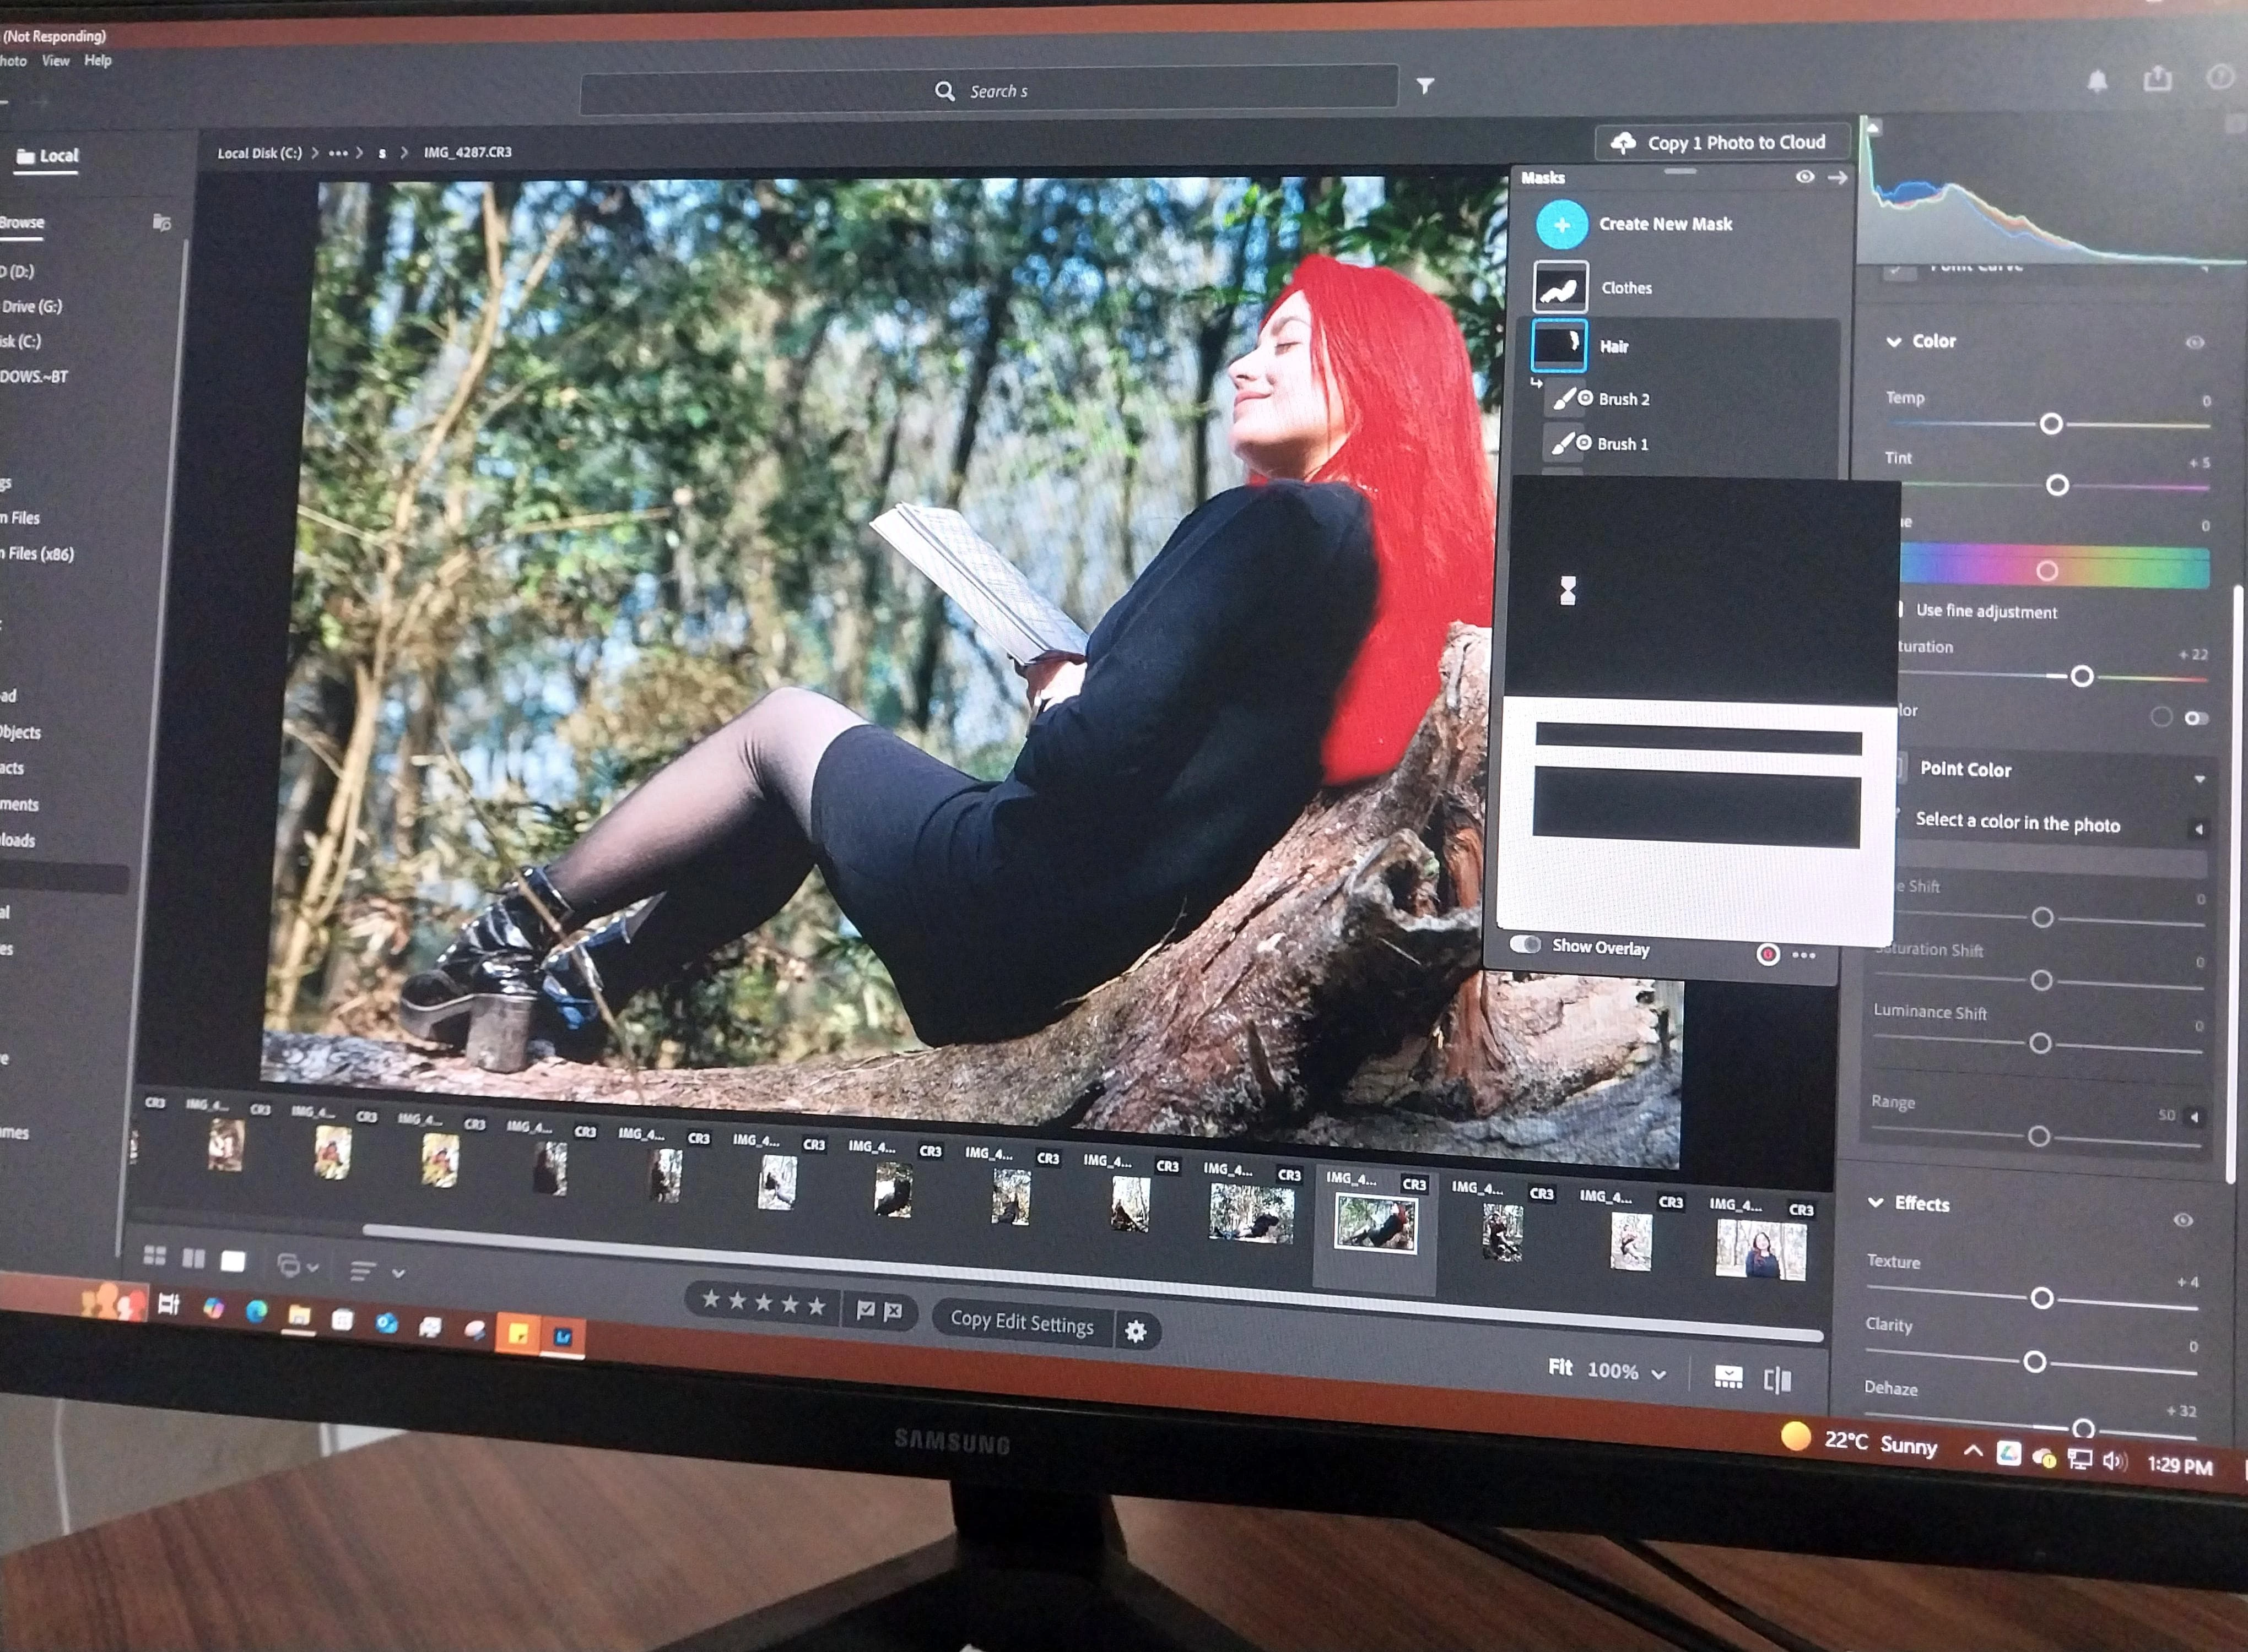Click the Saturation slider handle
The image size is (2248, 1652).
2081,677
